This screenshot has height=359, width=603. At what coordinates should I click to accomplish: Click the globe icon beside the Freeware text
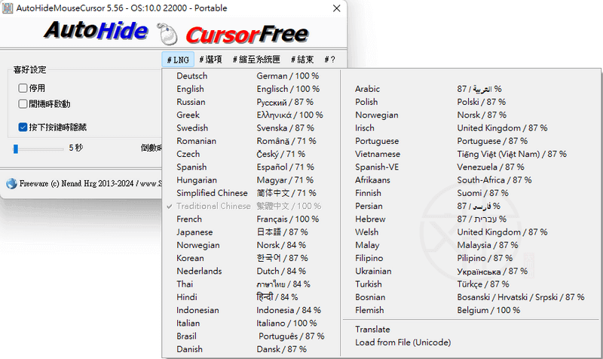[11, 183]
